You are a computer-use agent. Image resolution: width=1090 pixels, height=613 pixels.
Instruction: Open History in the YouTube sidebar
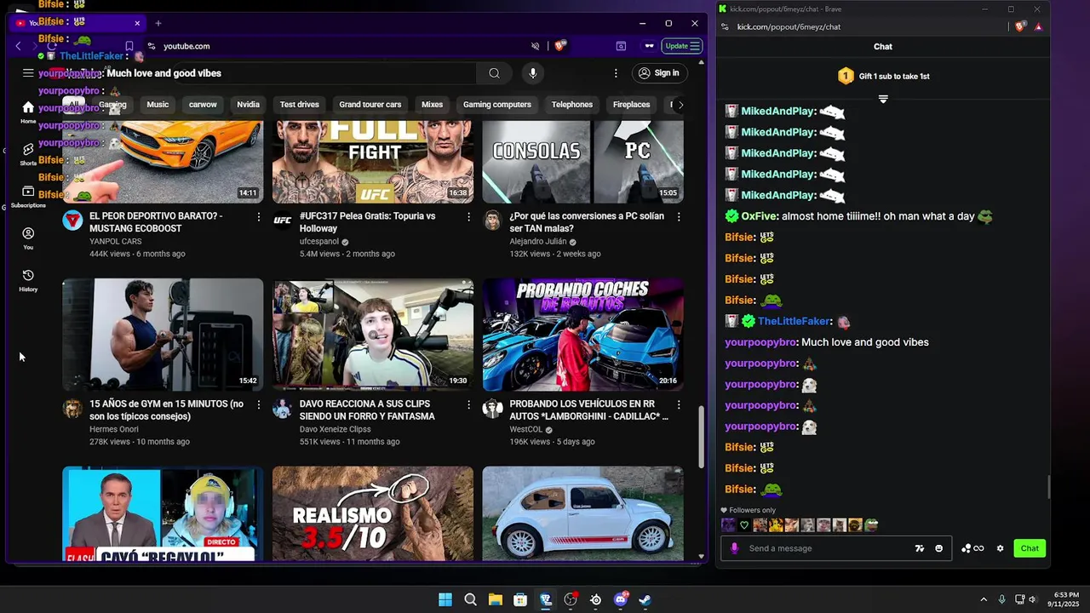click(x=28, y=280)
